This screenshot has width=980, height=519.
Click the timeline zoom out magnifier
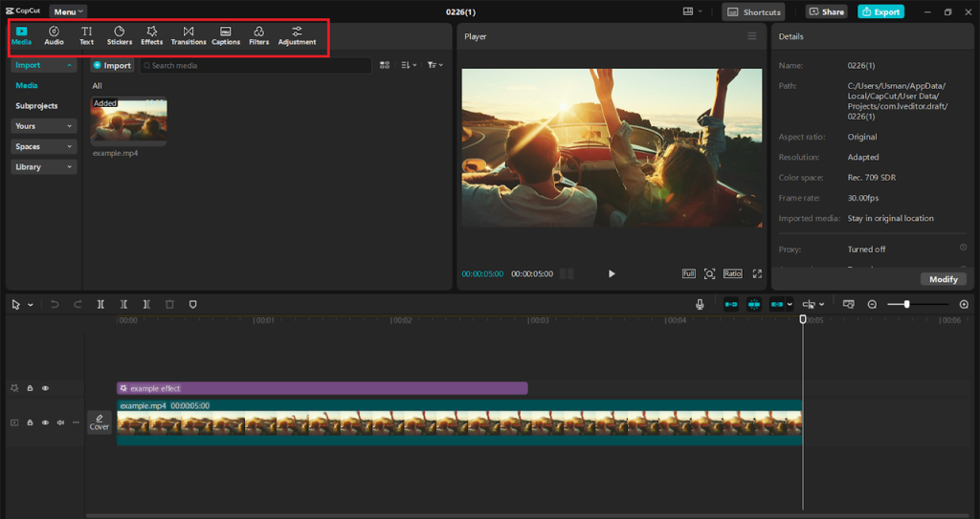(872, 304)
